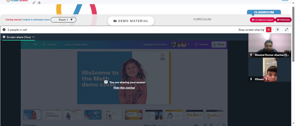Select slide 2 Welcome thumbnail
Image resolution: width=295 pixels, height=126 pixels.
click(53, 115)
